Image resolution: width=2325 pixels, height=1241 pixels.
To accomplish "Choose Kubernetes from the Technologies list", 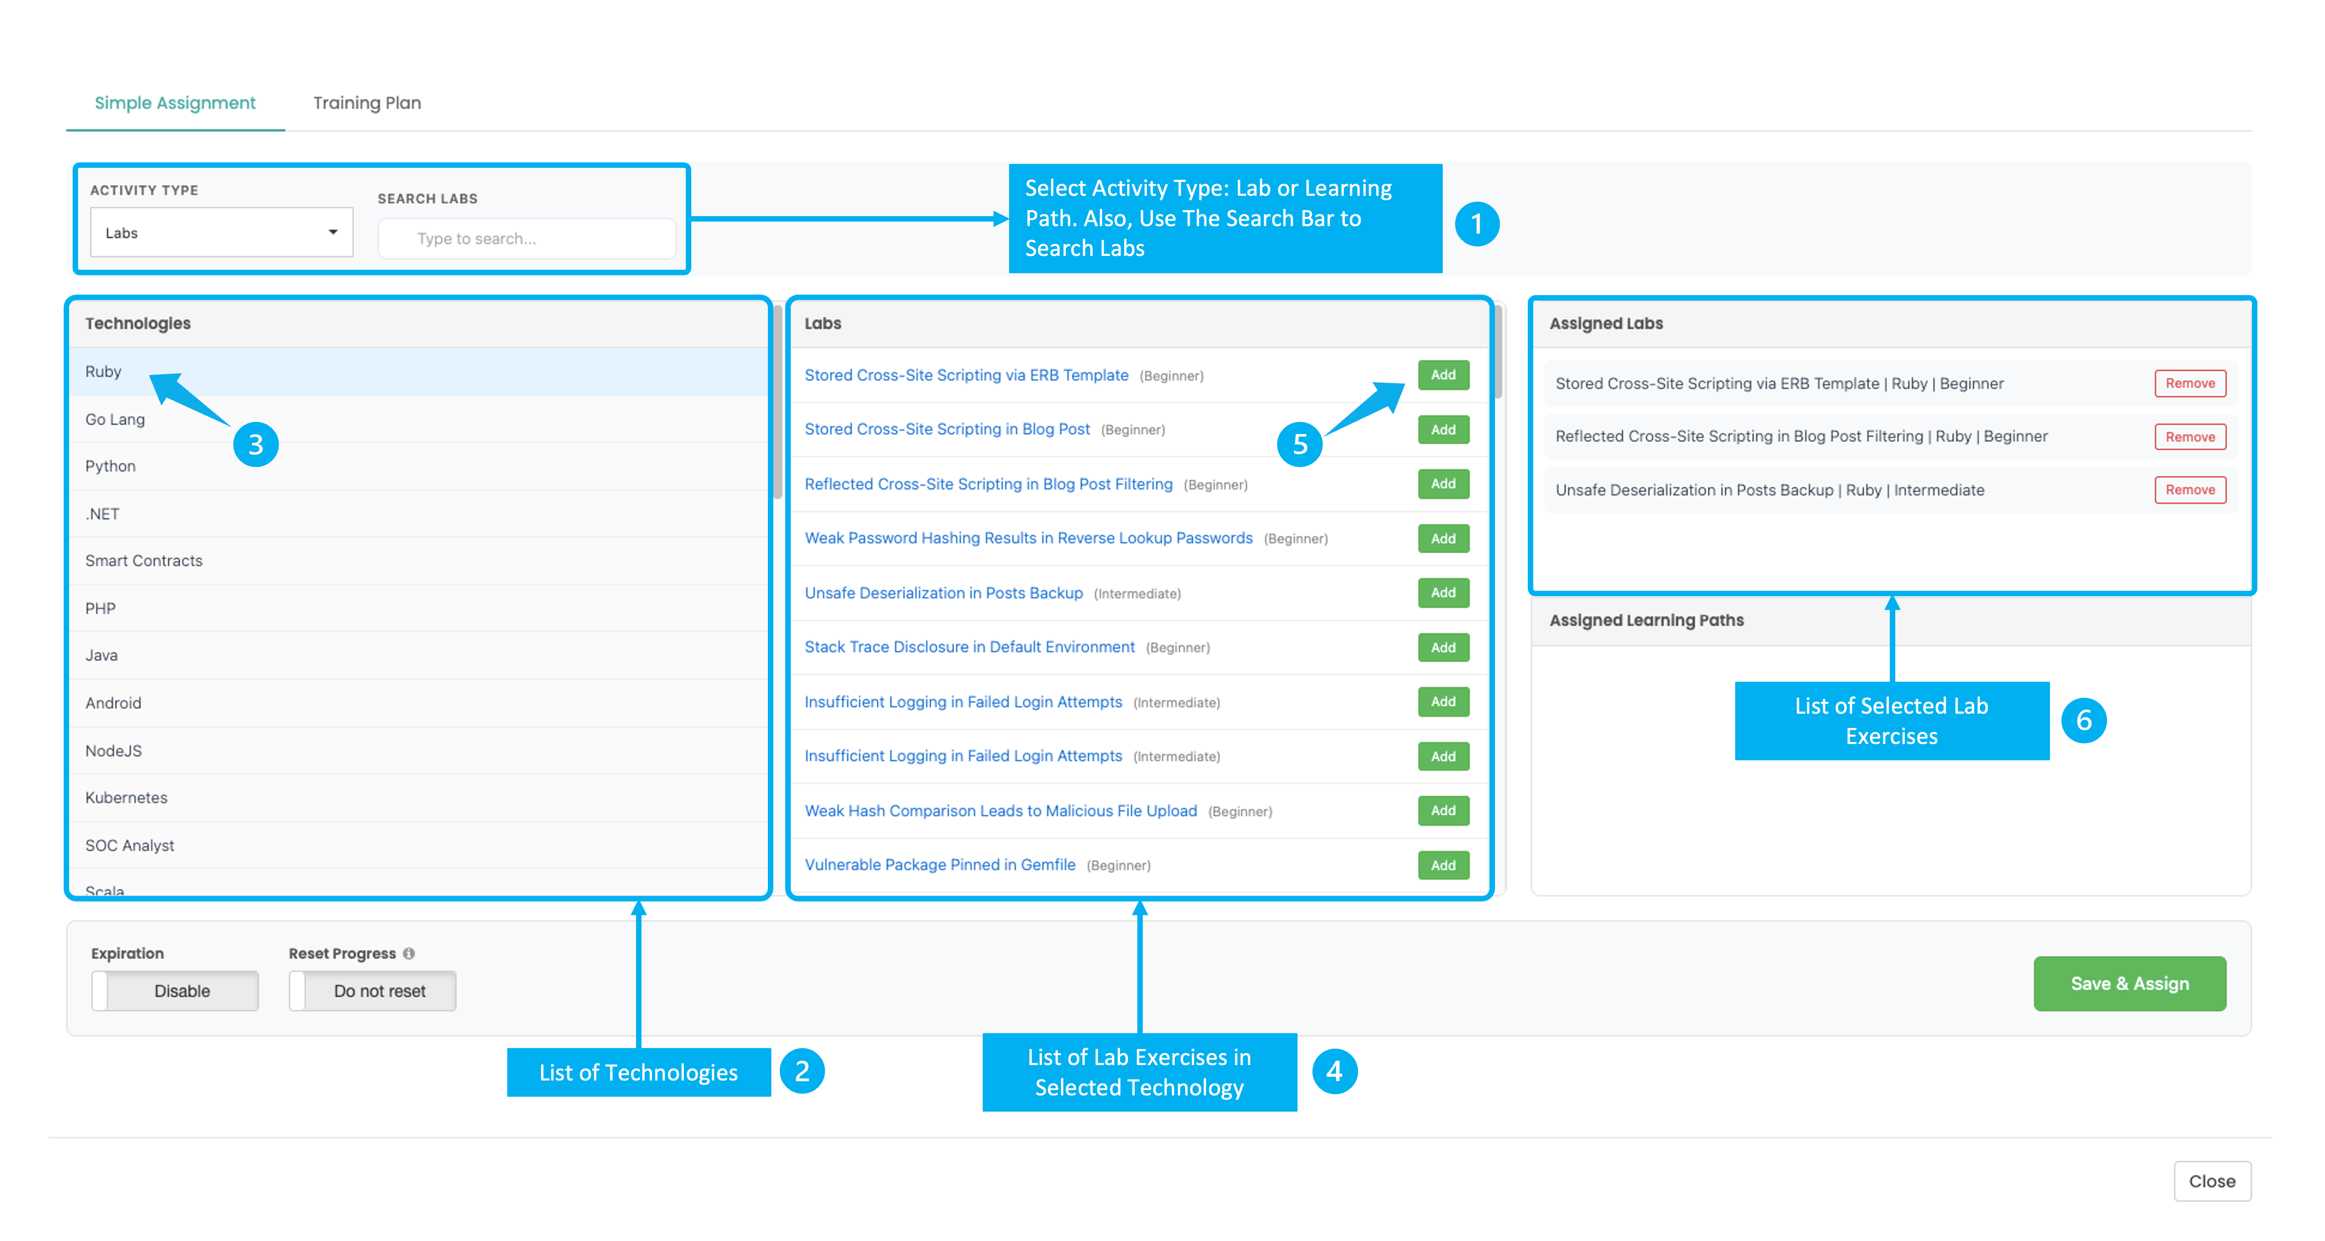I will 126,798.
